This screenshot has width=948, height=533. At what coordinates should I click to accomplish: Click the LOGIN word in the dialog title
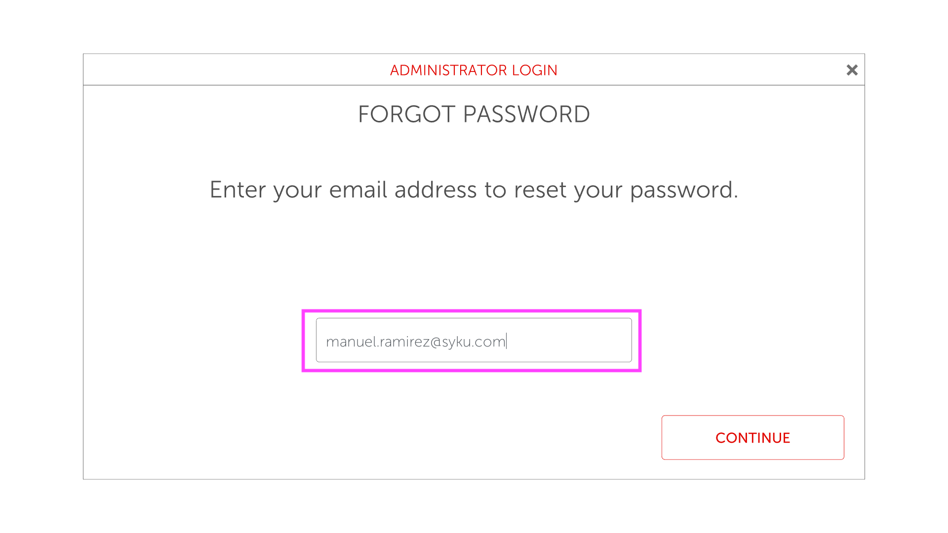click(x=534, y=70)
